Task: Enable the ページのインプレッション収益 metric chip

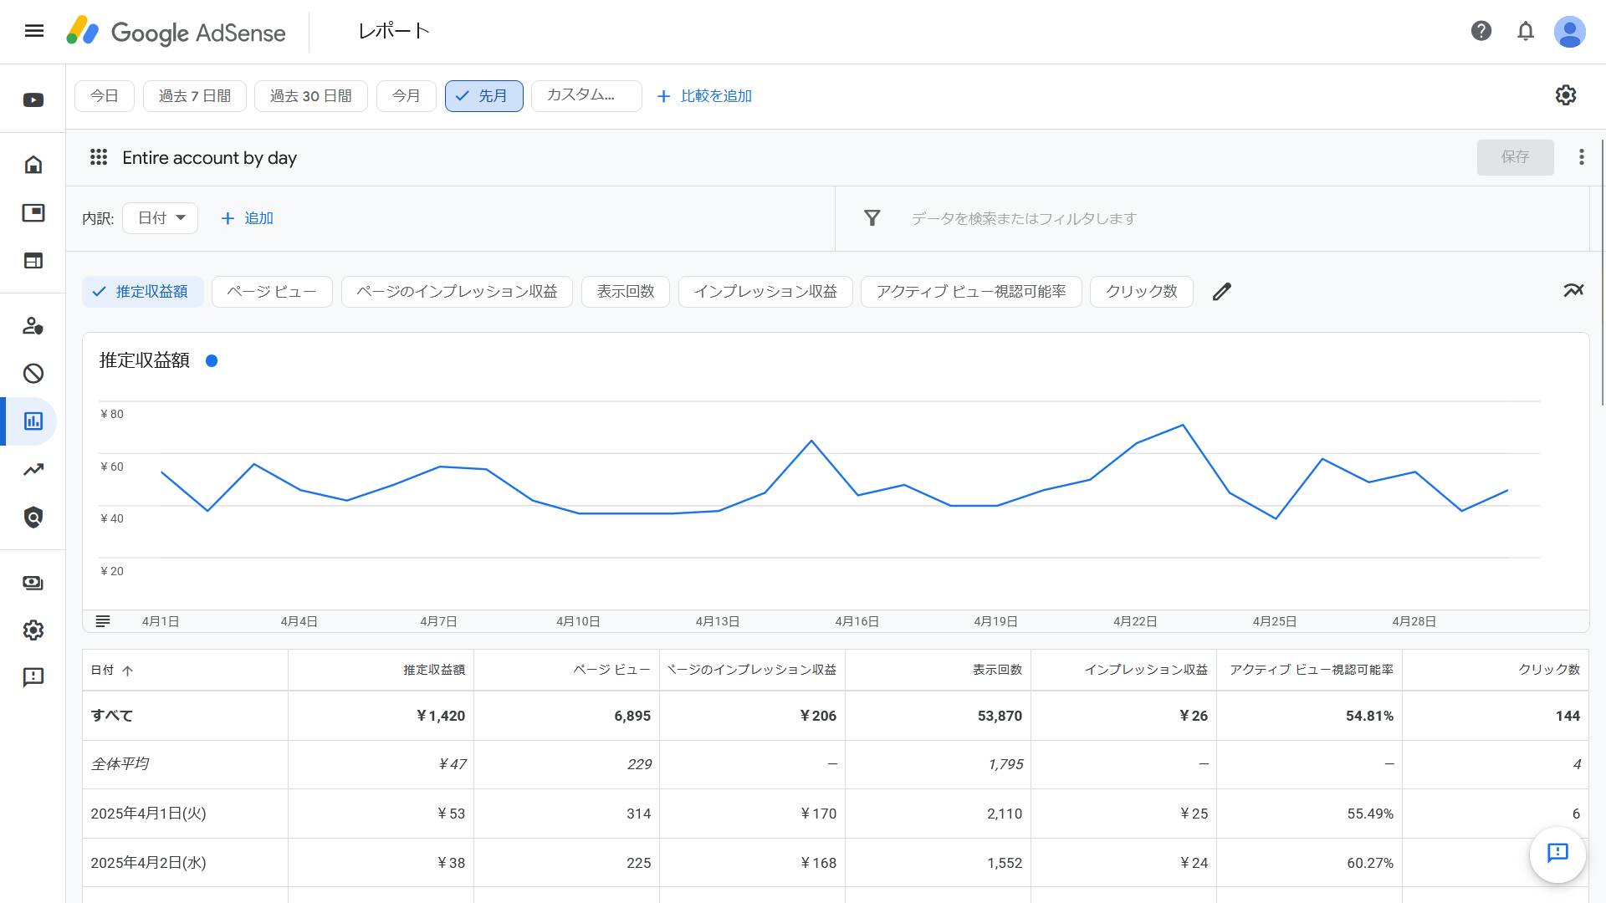Action: coord(457,292)
